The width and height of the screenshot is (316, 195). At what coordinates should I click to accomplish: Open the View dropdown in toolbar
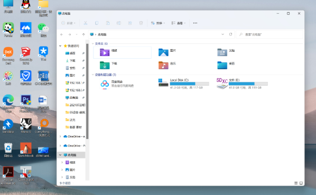click(x=179, y=23)
